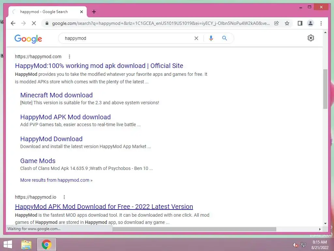Open options for happymod.io result
The width and height of the screenshot is (334, 251).
pyautogui.click(x=64, y=197)
